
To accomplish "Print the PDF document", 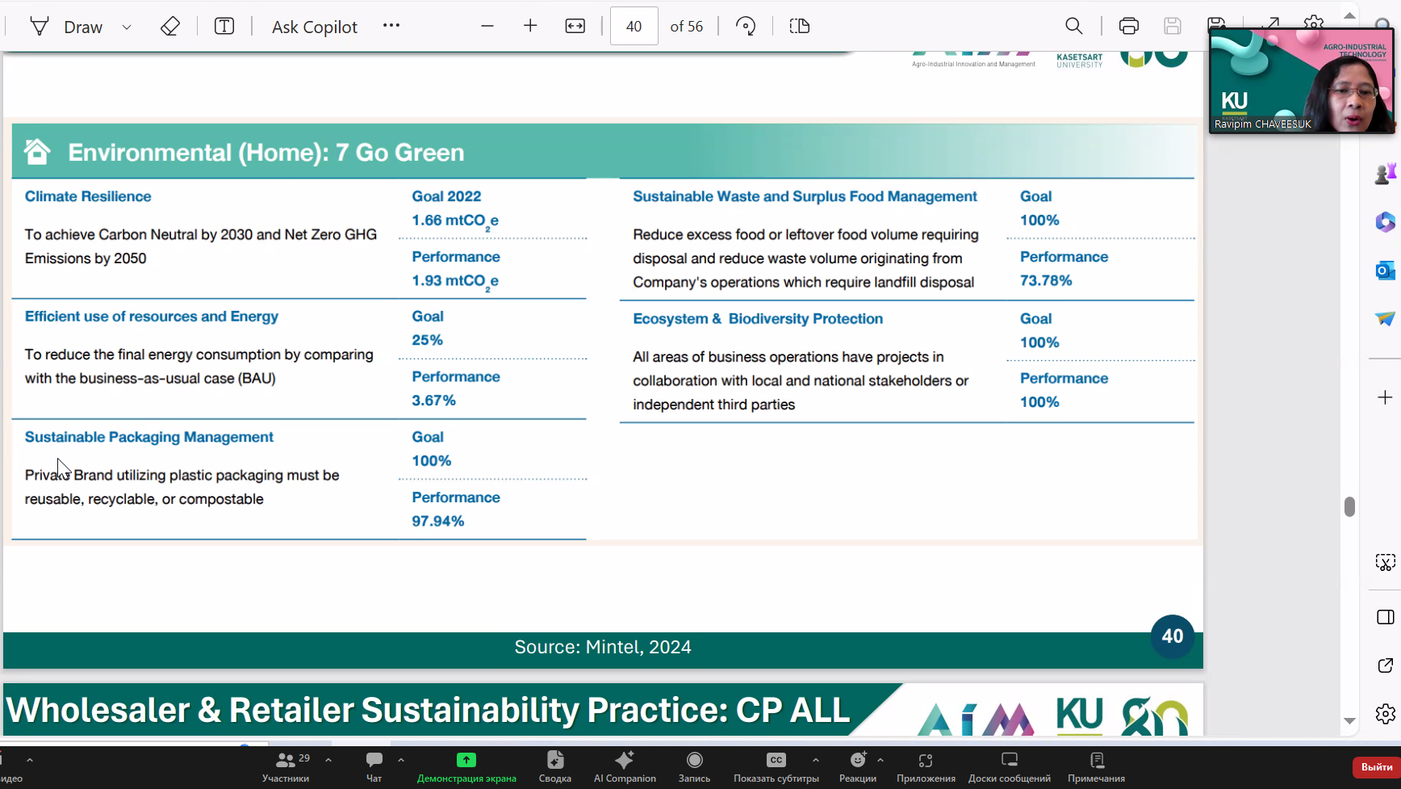I will point(1128,27).
